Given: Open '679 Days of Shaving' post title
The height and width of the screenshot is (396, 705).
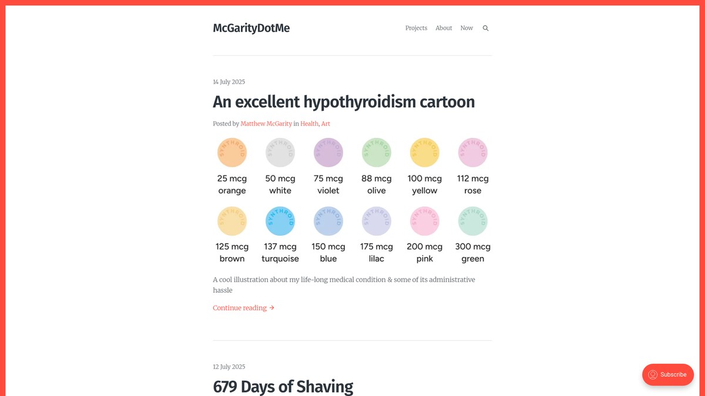Looking at the screenshot, I should pos(283,387).
